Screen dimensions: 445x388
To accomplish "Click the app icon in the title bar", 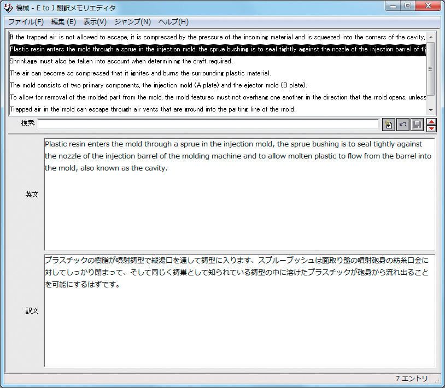I will 8,8.
